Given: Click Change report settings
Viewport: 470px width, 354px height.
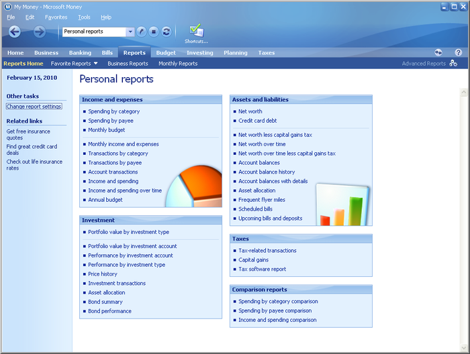Looking at the screenshot, I should pos(34,106).
